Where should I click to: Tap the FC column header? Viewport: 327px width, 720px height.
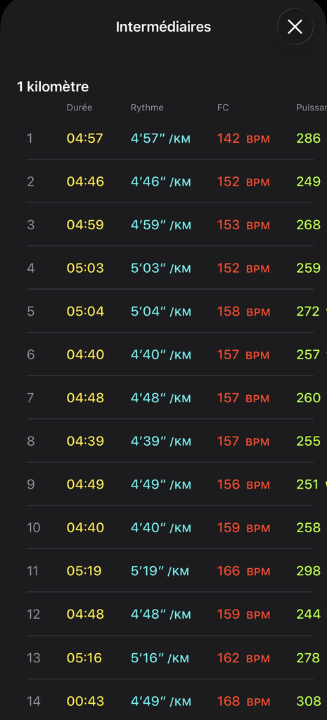tap(223, 108)
